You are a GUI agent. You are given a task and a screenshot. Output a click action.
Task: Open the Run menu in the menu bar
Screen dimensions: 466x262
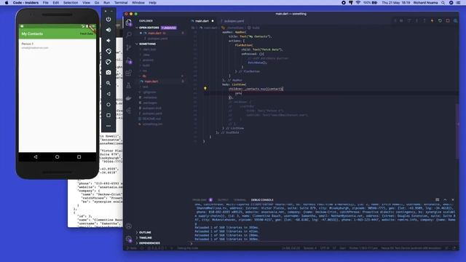[107, 3]
